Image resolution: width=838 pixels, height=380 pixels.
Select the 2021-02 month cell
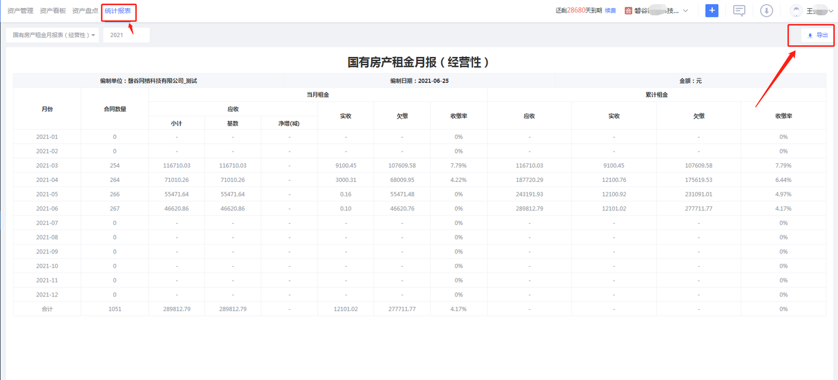pos(47,151)
